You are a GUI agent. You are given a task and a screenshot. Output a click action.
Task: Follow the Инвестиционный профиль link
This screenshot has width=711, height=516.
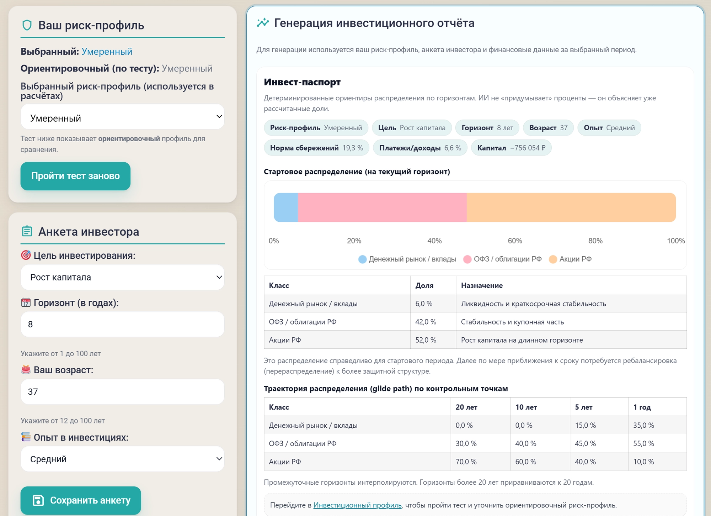(x=357, y=504)
